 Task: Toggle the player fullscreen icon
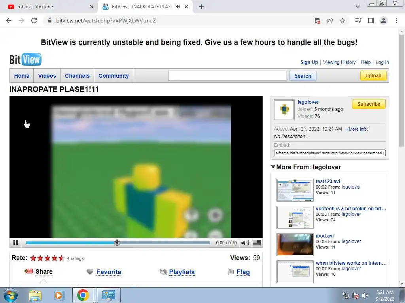coord(256,243)
